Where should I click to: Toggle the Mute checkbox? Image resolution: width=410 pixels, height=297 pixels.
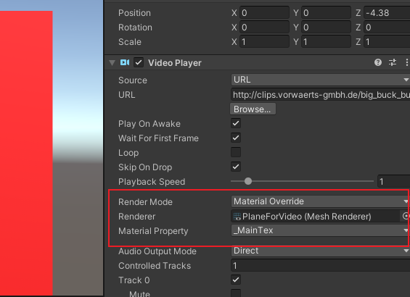pyautogui.click(x=236, y=293)
